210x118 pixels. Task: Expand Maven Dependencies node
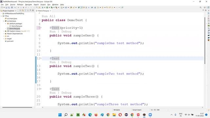click(x=4, y=34)
